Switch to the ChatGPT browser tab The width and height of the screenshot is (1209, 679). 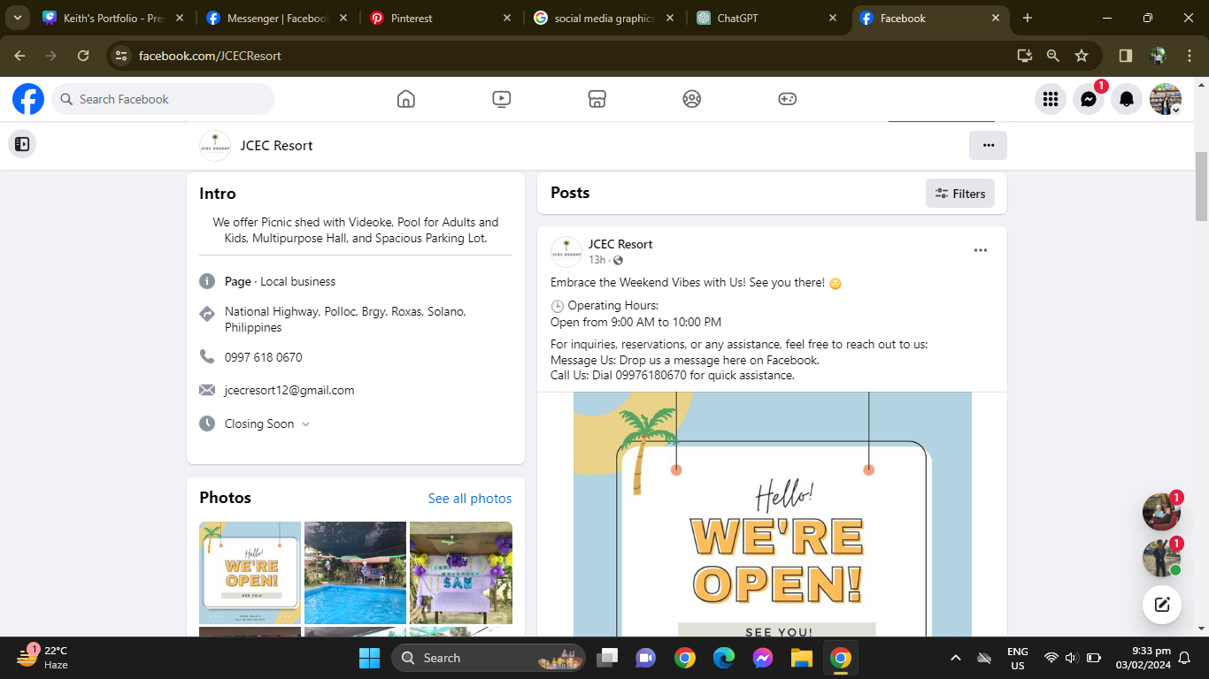[x=767, y=18]
